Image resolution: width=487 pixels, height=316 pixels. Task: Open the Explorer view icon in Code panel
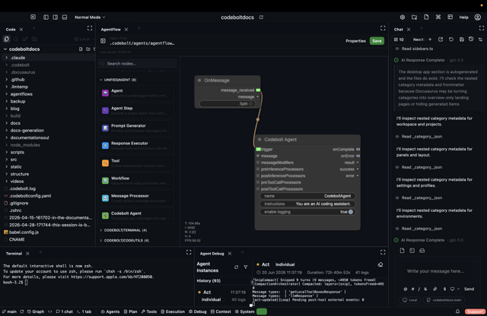(x=7, y=39)
